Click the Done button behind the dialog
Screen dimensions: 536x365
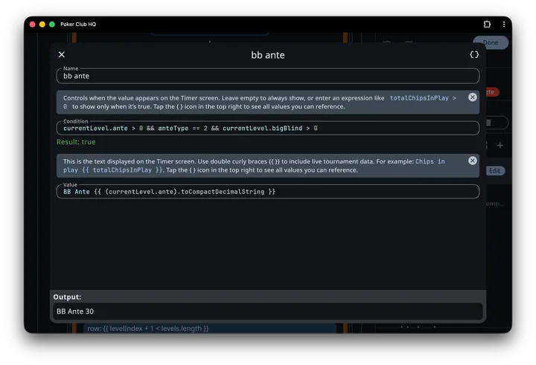491,42
